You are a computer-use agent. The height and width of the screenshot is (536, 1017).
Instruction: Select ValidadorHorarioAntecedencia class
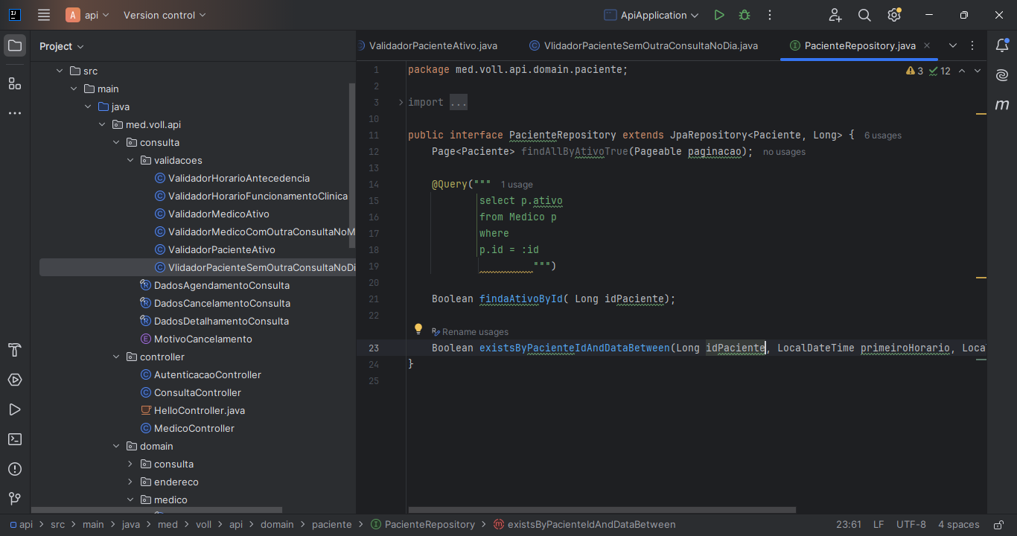[239, 179]
